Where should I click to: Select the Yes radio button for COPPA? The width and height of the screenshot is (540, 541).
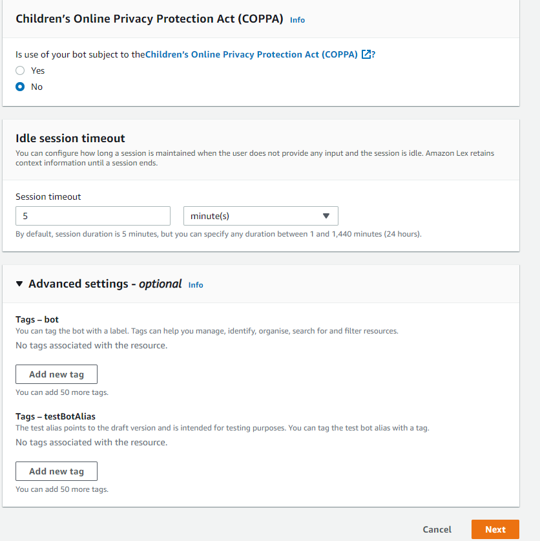coord(20,70)
